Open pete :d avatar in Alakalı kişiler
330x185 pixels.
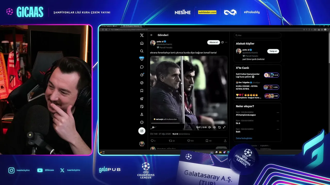click(x=239, y=51)
